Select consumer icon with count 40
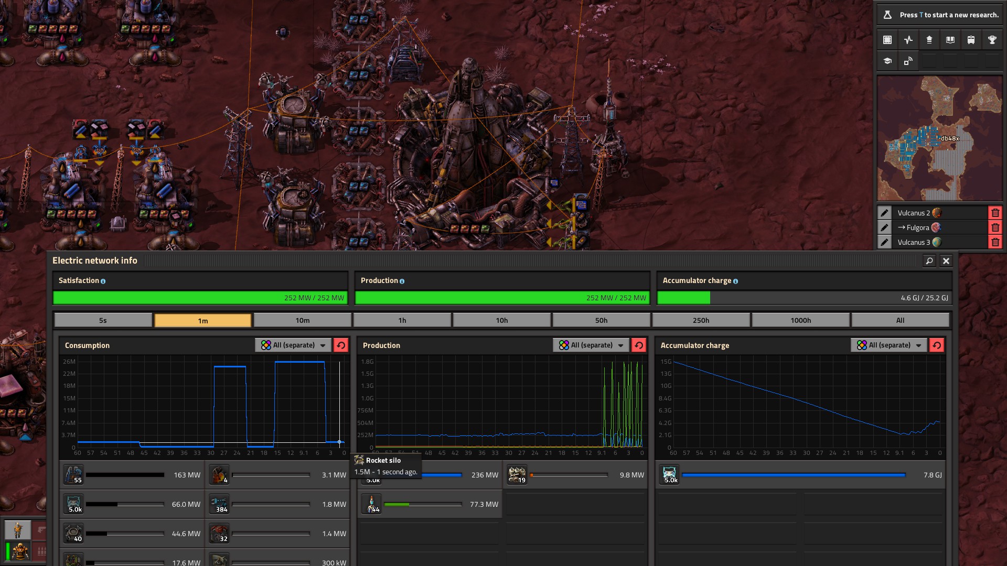This screenshot has height=566, width=1007. pos(73,534)
